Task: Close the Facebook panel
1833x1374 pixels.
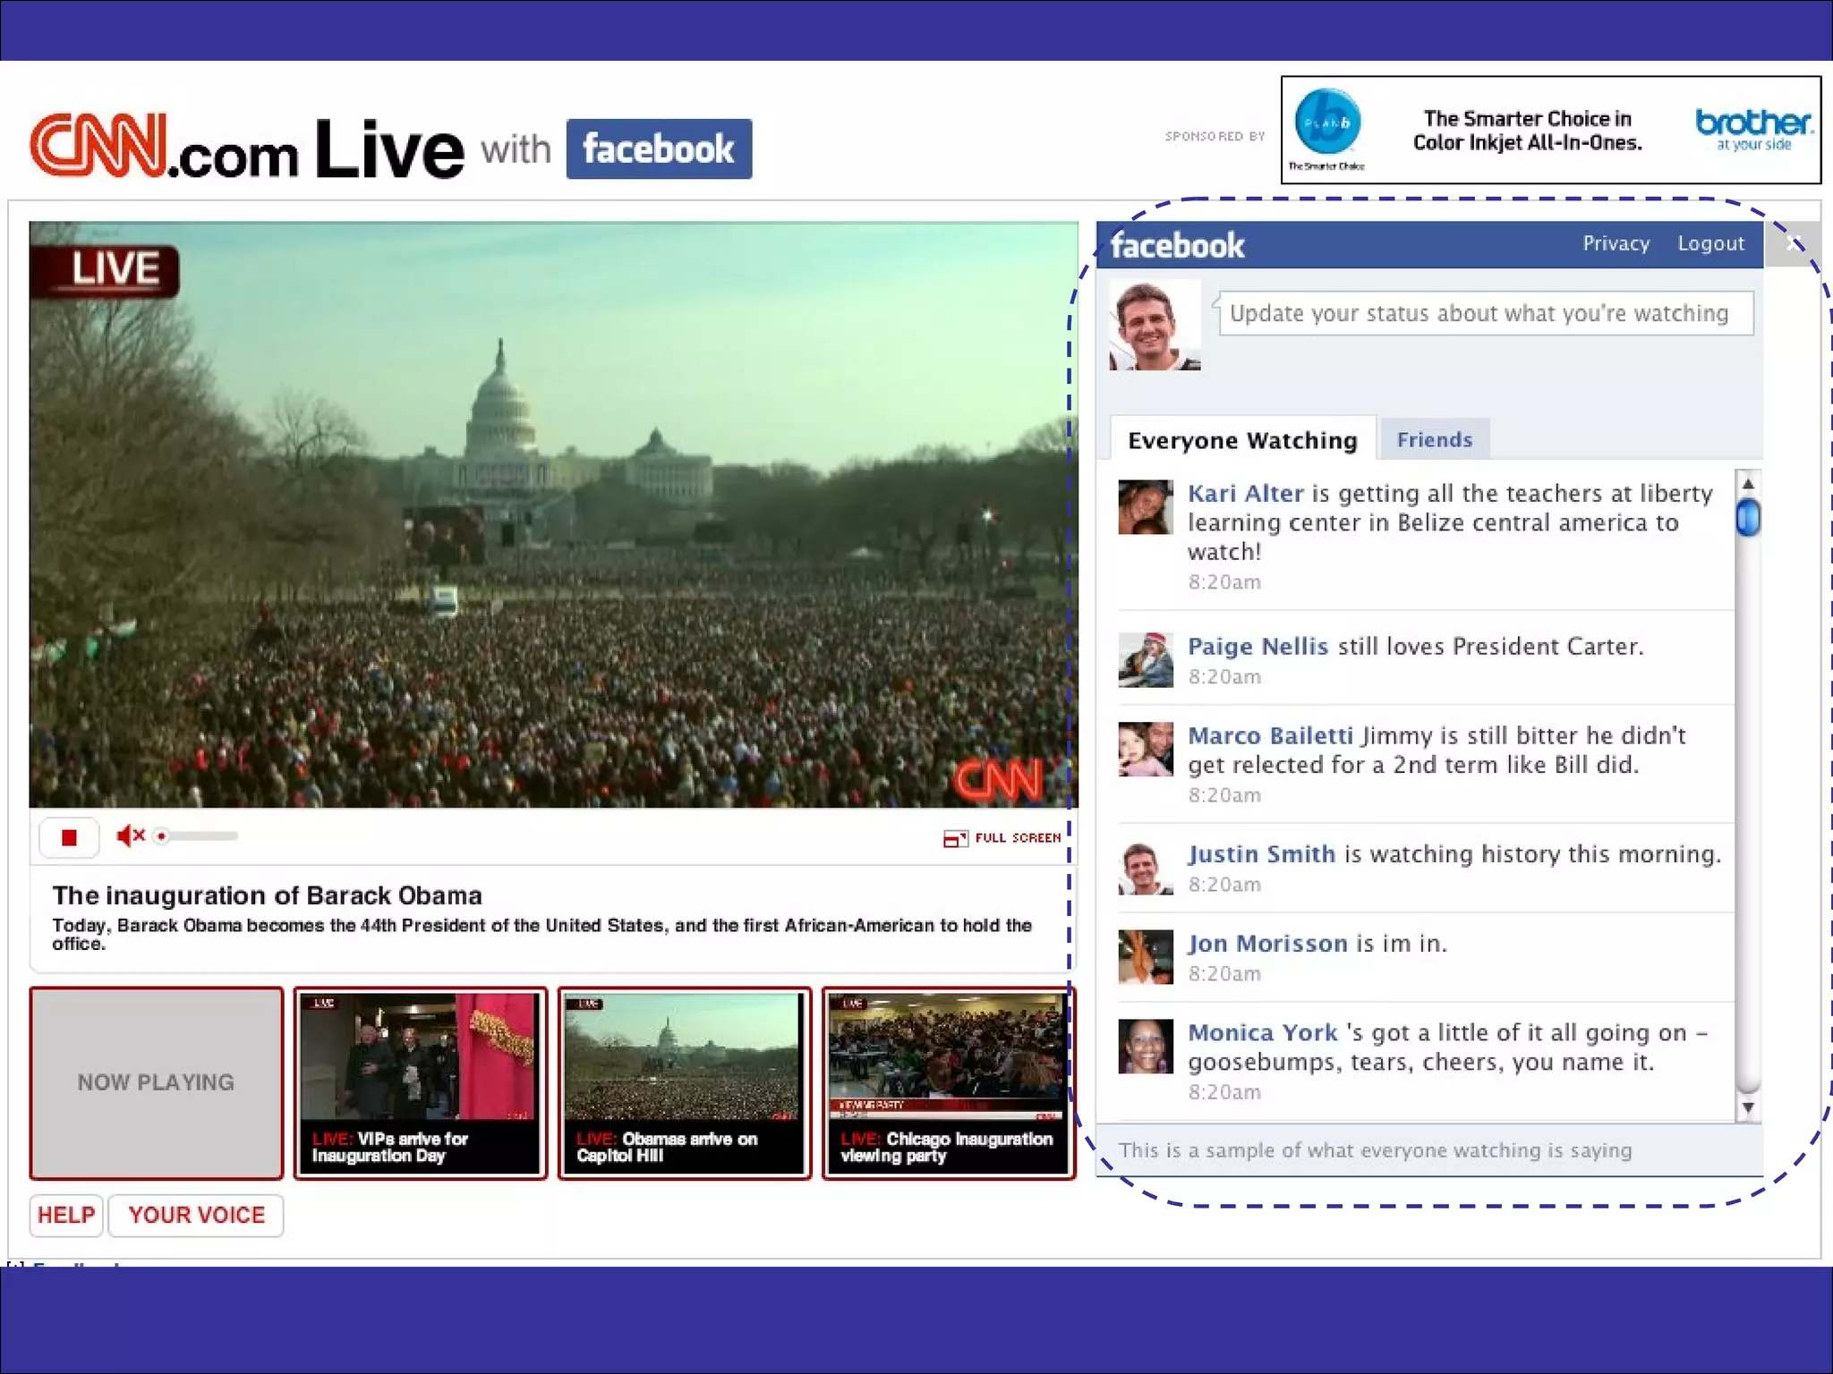Action: tap(1793, 243)
